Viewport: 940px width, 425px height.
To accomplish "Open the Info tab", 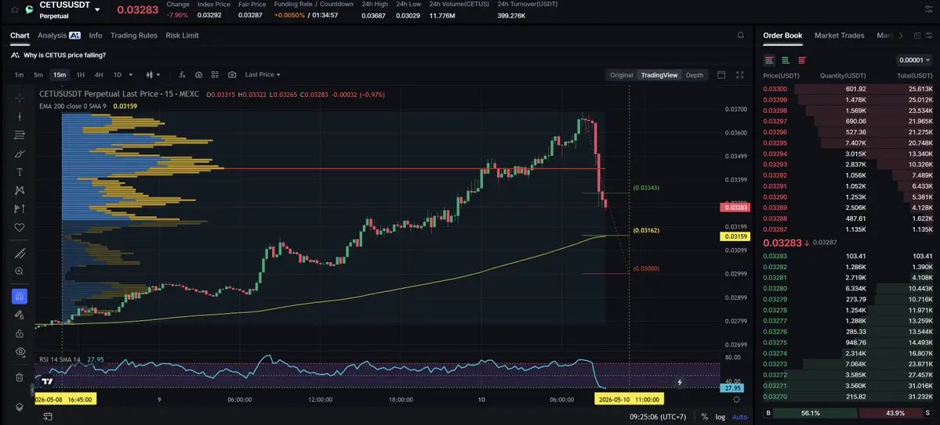I will click(96, 35).
